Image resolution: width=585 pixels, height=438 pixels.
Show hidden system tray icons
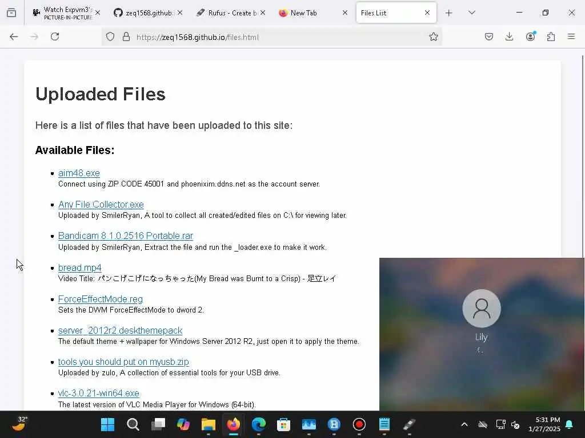point(464,424)
